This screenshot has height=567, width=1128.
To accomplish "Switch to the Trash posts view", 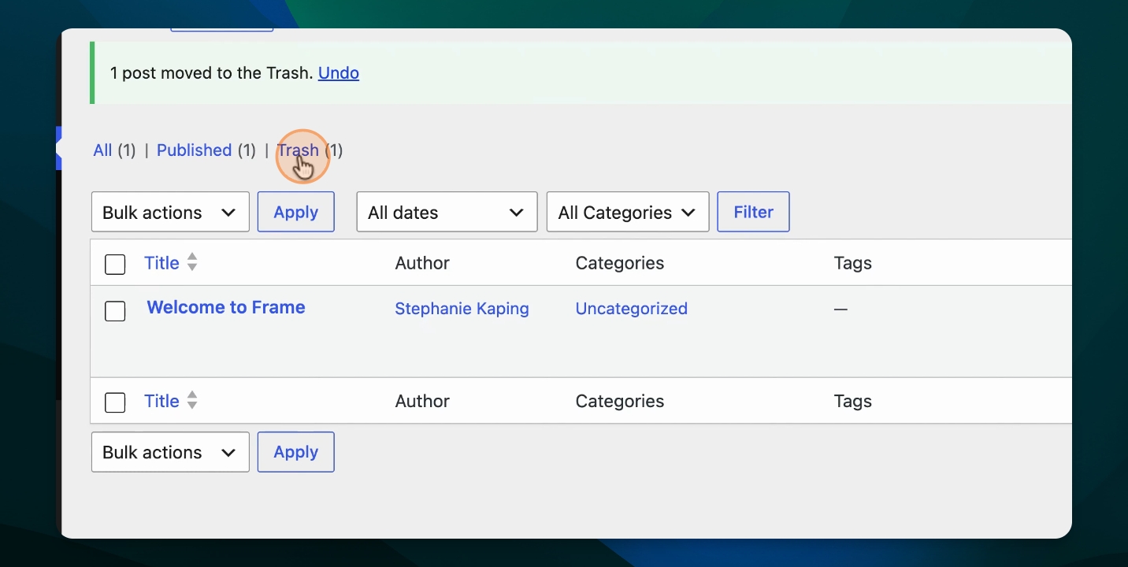I will point(298,150).
